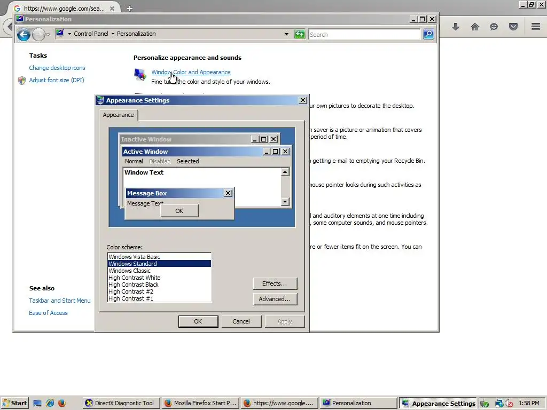Image resolution: width=547 pixels, height=410 pixels.
Task: Click the Firefox chat smiley icon
Action: tap(494, 27)
